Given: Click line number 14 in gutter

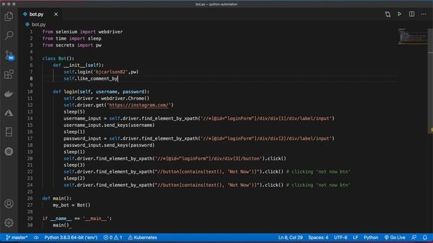Looking at the screenshot, I should pyautogui.click(x=30, y=119).
